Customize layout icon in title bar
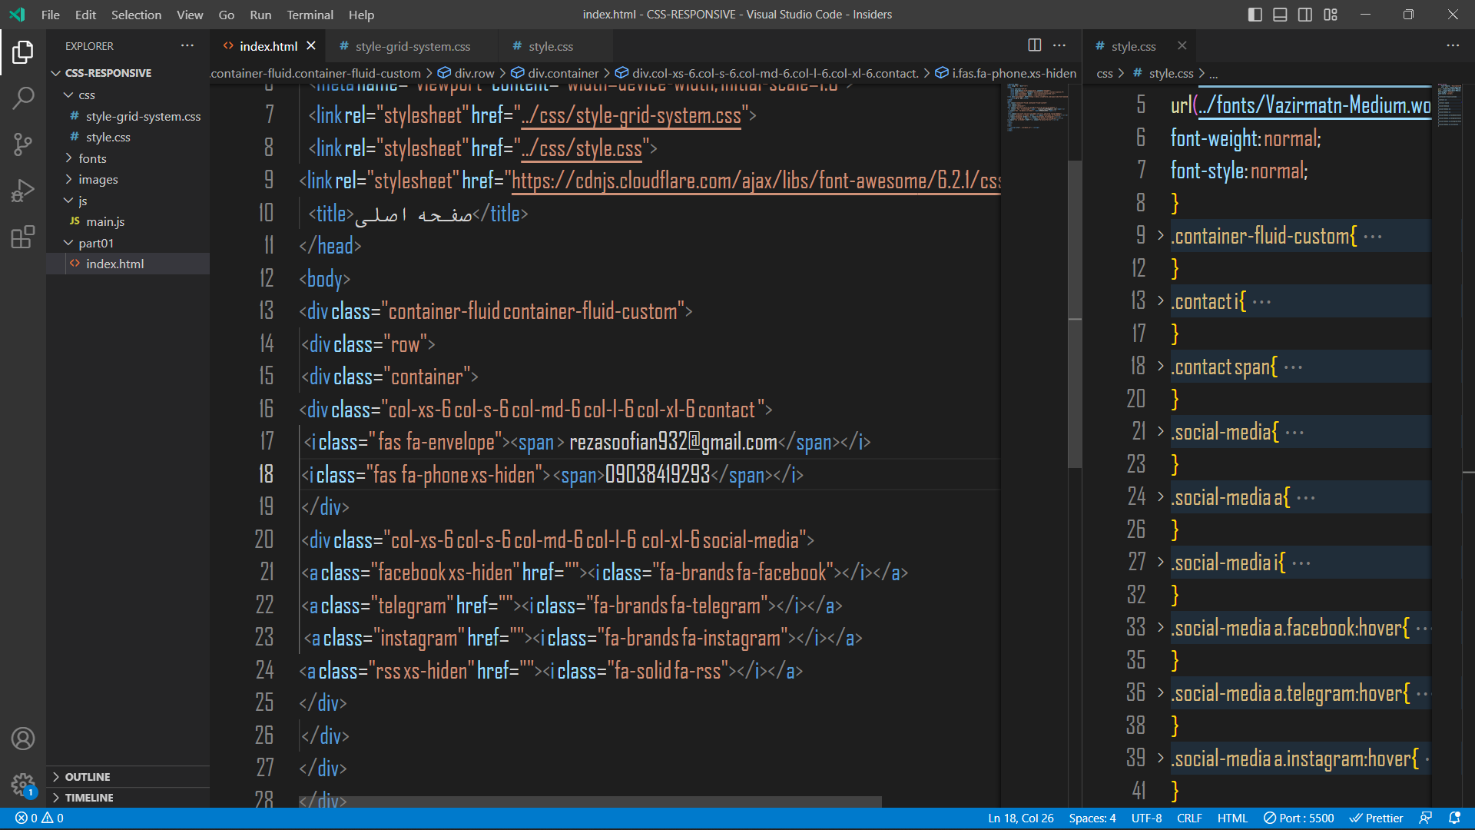Image resolution: width=1475 pixels, height=830 pixels. click(x=1331, y=15)
